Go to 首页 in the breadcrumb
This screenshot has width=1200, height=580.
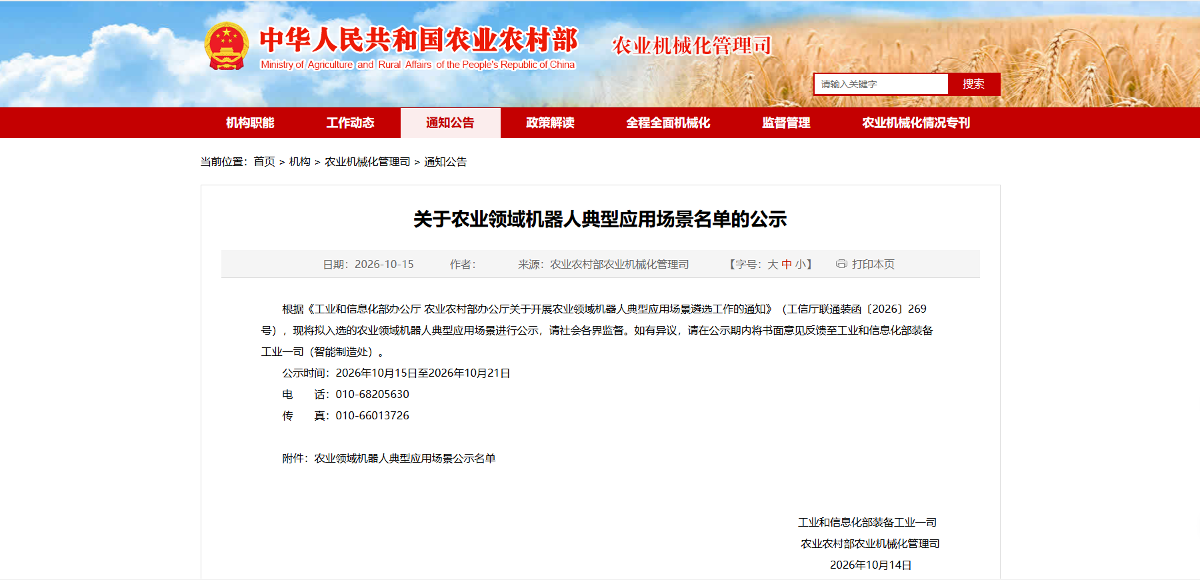(x=264, y=161)
